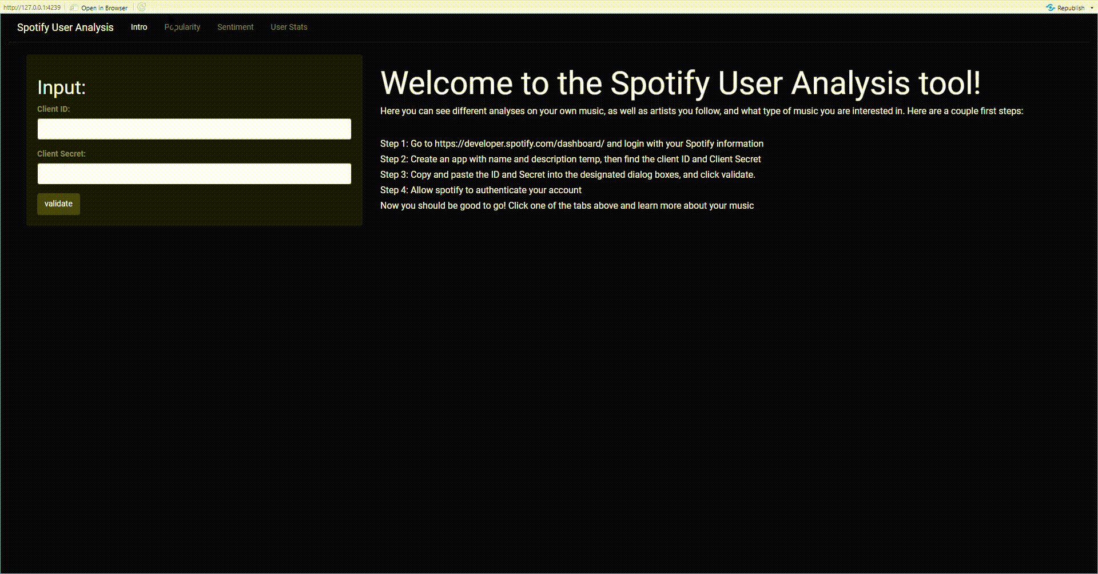Image resolution: width=1098 pixels, height=574 pixels.
Task: Expand the Republish dropdown arrow
Action: pos(1092,8)
